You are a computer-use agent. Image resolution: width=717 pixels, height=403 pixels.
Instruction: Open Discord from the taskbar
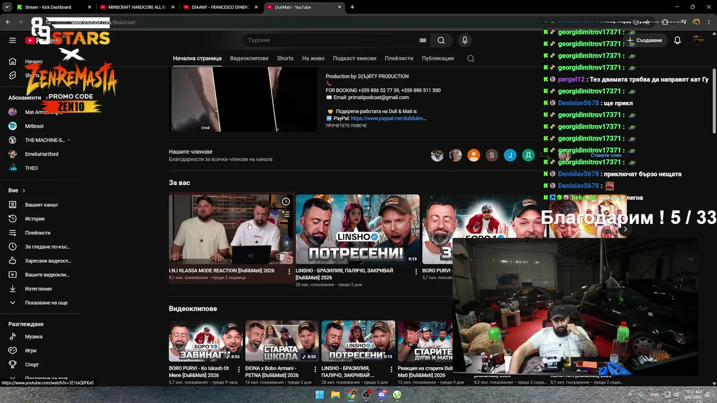pos(382,395)
